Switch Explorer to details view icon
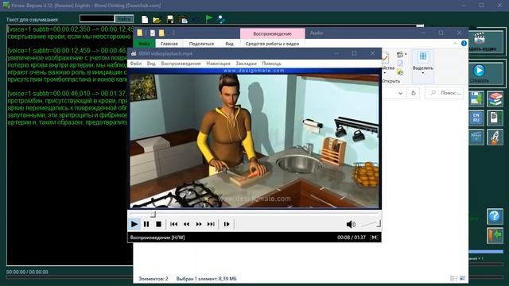The height and width of the screenshot is (286, 509). click(453, 278)
